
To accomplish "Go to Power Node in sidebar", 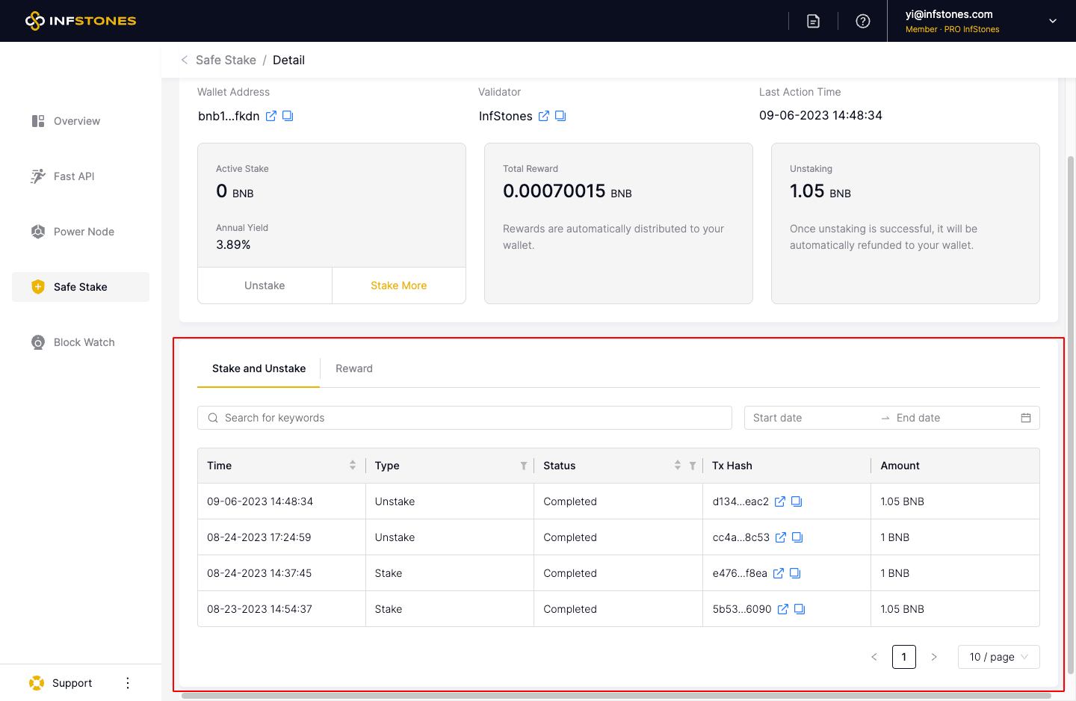I will tap(84, 232).
